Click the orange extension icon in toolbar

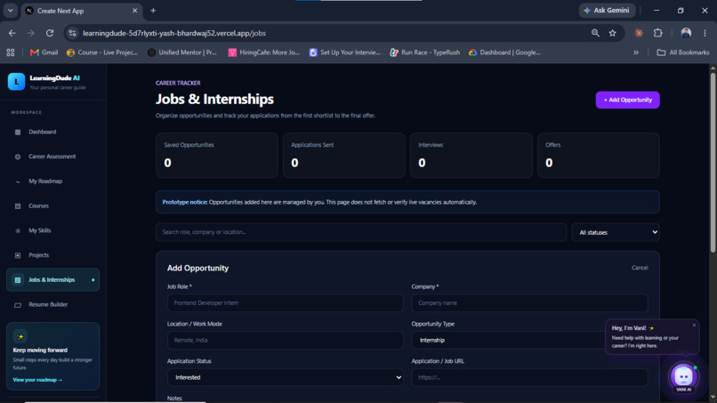(639, 33)
